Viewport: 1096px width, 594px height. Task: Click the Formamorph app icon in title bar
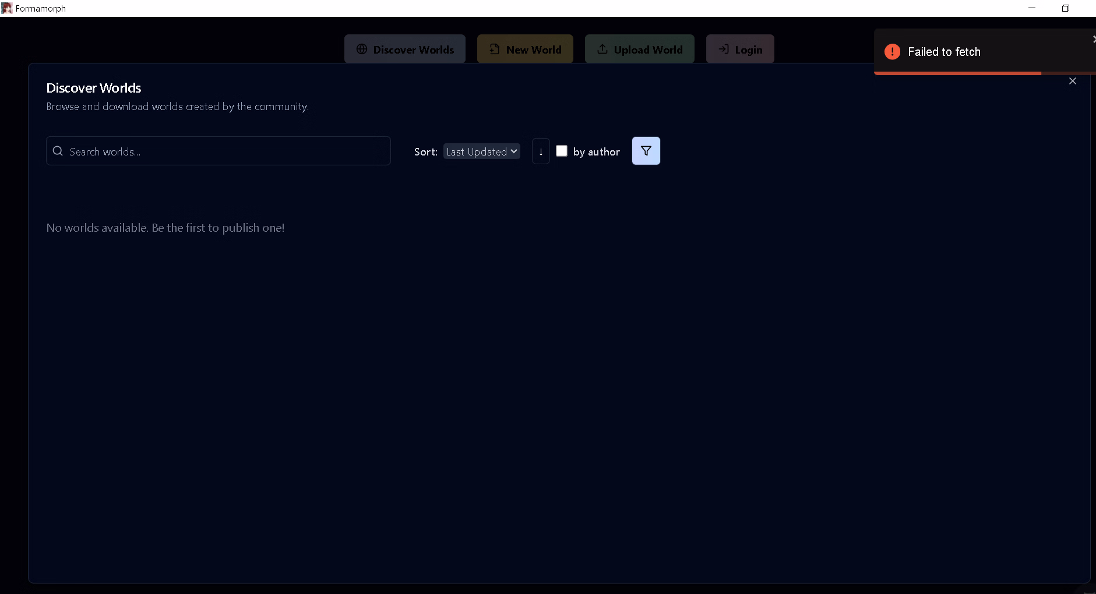tap(6, 8)
